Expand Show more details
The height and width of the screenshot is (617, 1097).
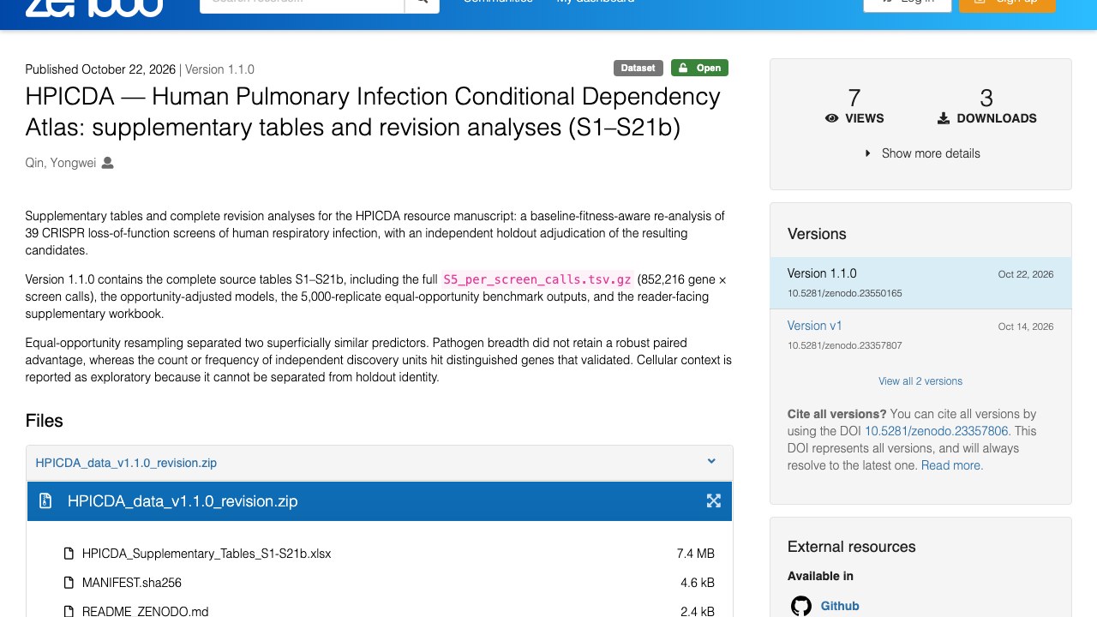click(922, 153)
